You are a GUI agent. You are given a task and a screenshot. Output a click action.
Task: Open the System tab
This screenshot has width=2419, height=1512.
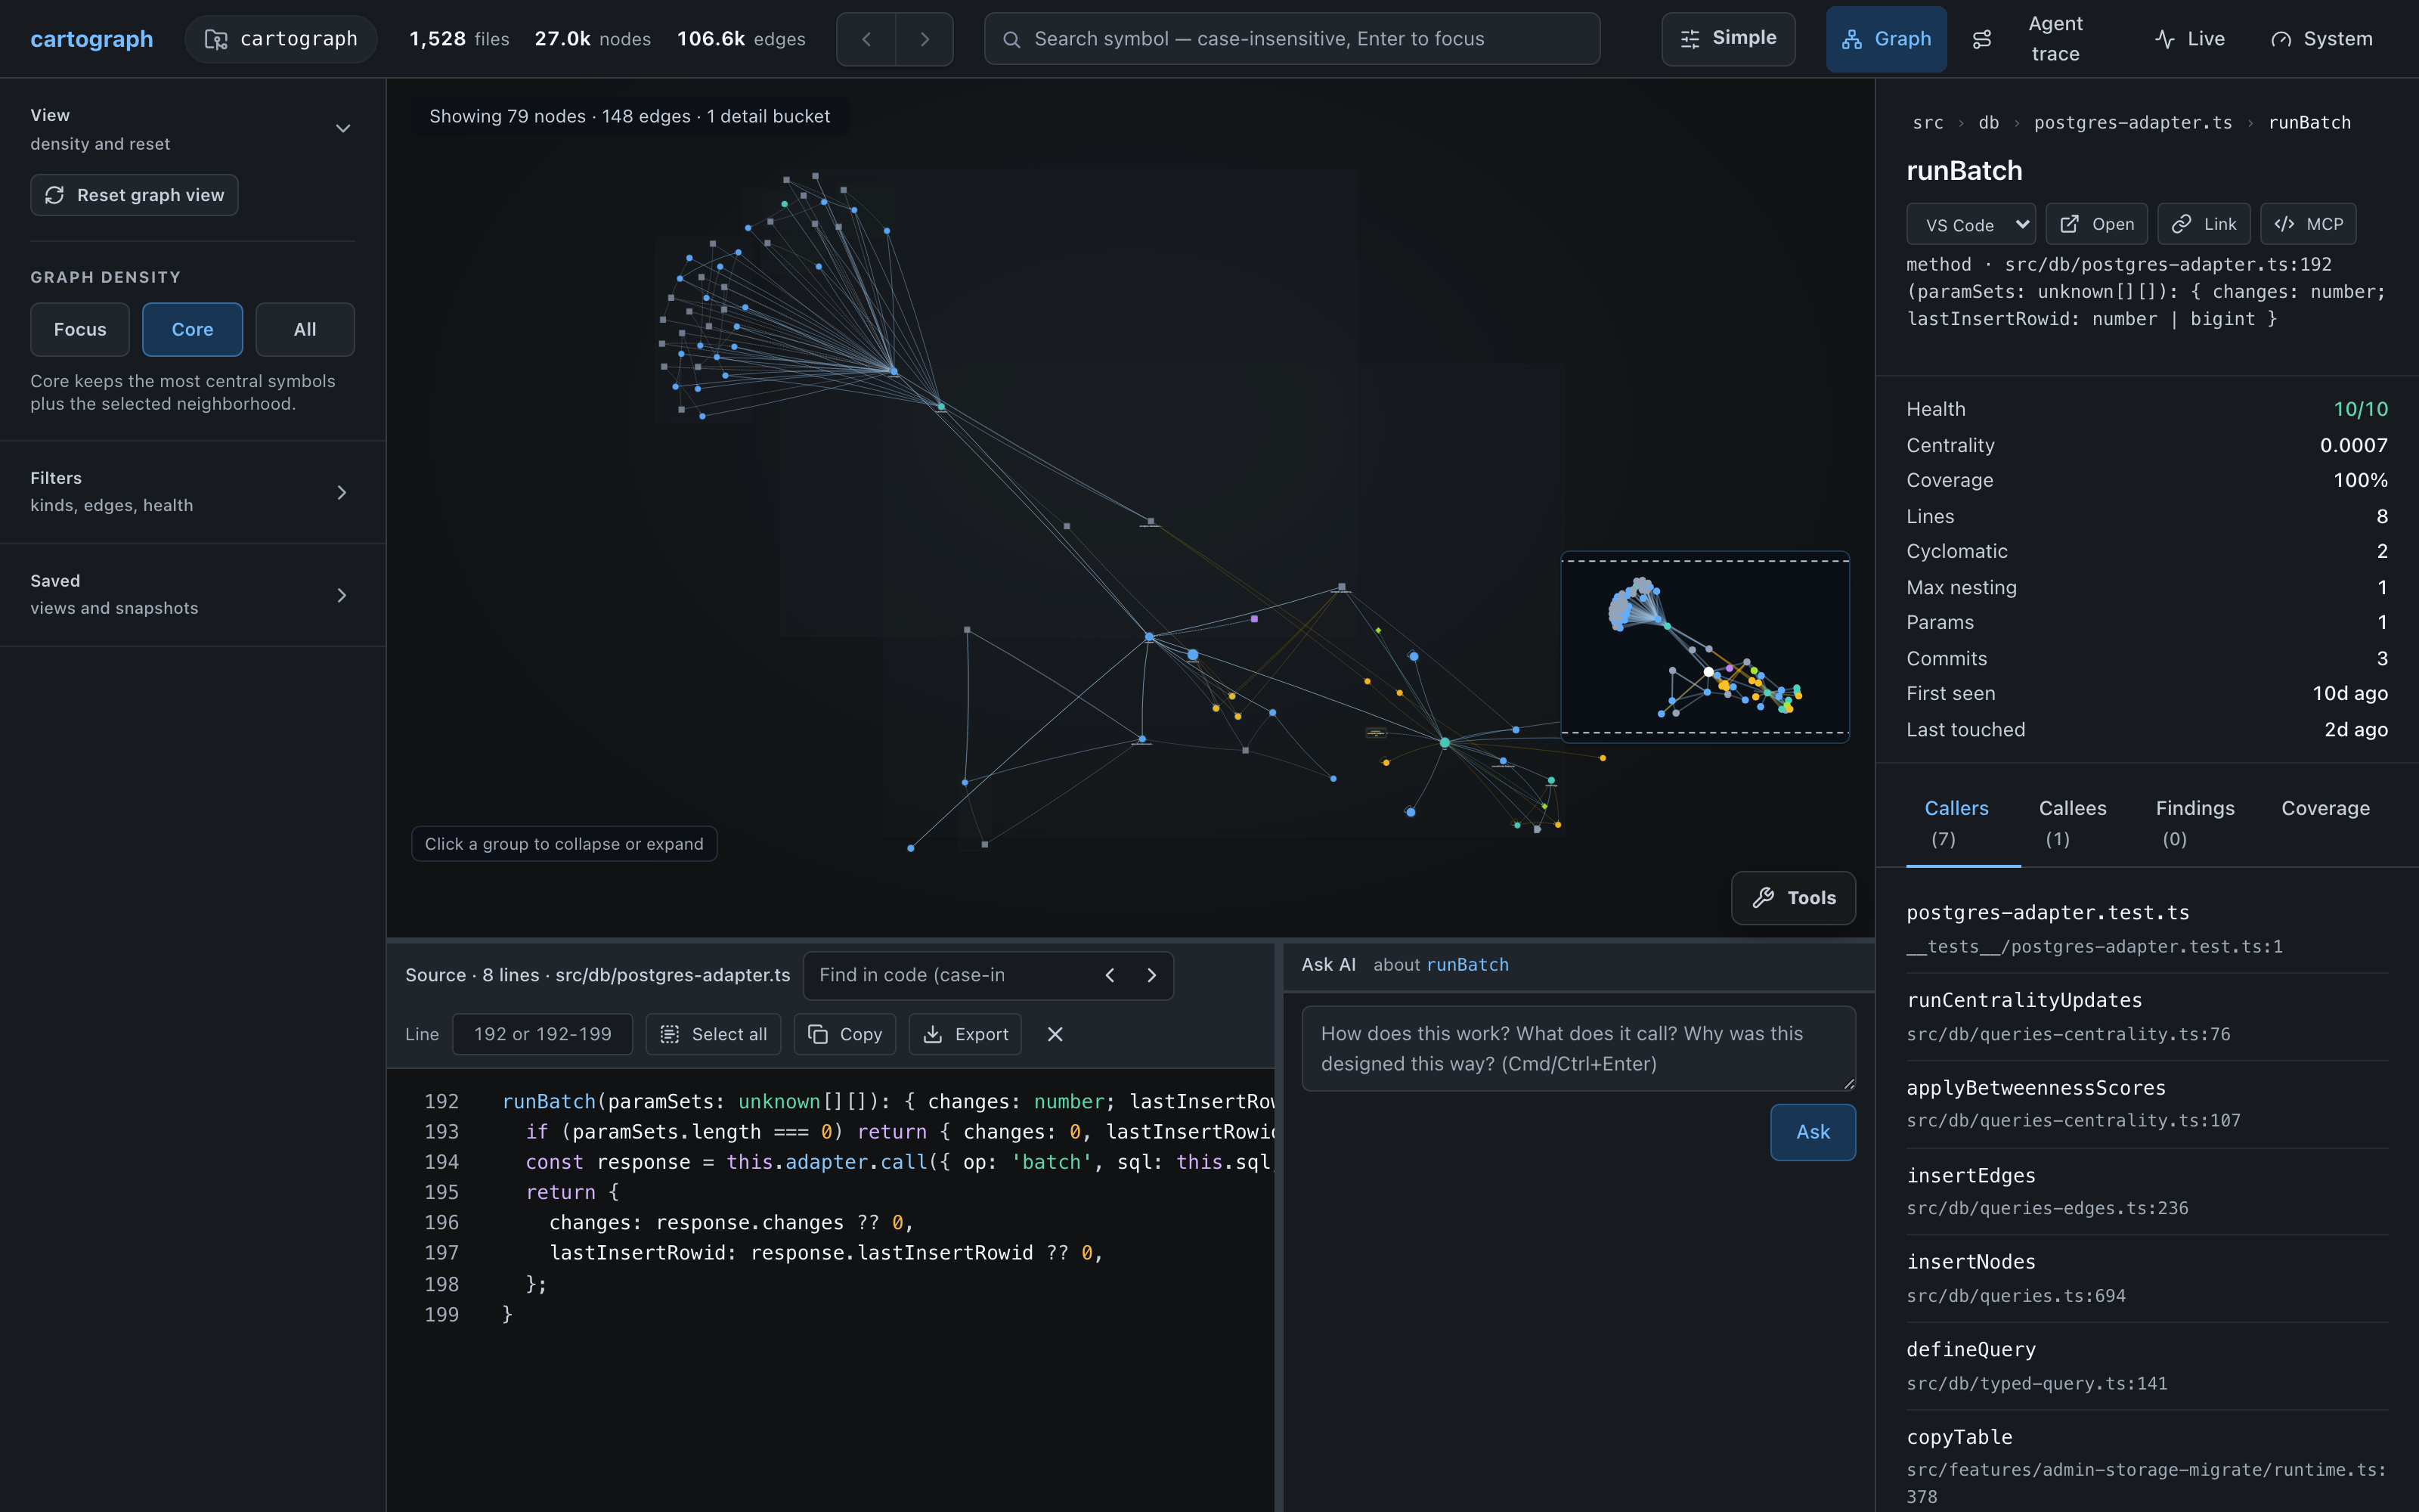2322,39
